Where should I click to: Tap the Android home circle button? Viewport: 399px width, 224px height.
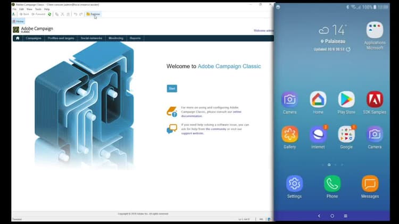point(332,216)
